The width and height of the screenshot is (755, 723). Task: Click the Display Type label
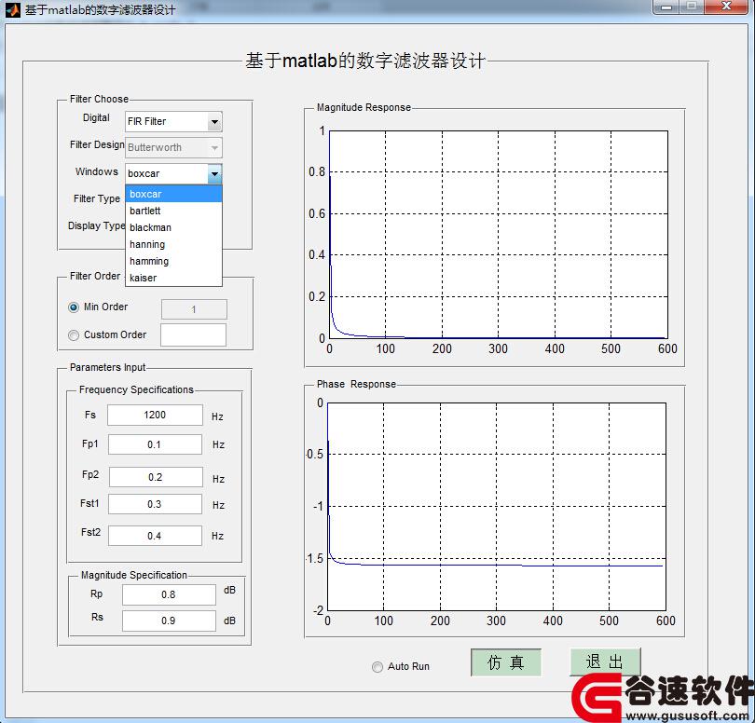(96, 225)
